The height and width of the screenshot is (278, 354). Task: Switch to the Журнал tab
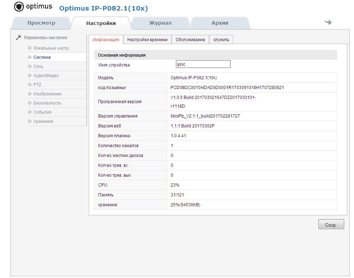(x=160, y=23)
